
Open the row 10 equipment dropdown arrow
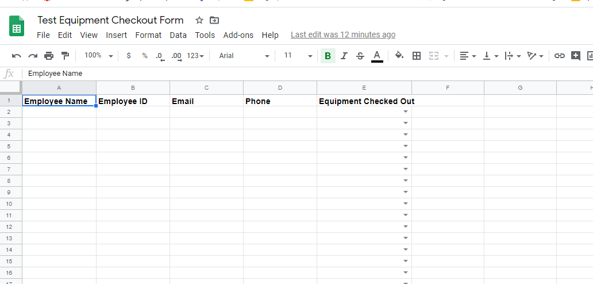pyautogui.click(x=406, y=204)
